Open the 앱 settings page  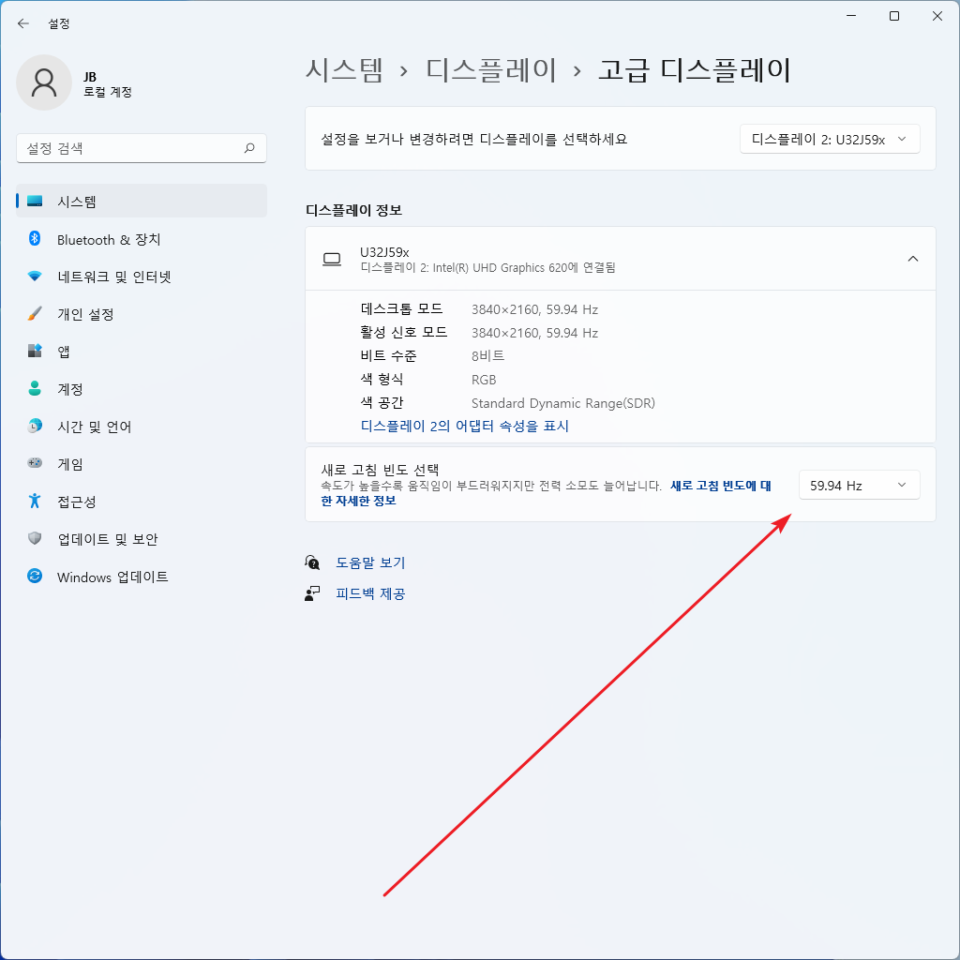point(142,352)
